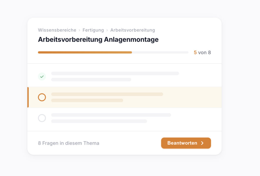Image resolution: width=260 pixels, height=176 pixels.
Task: Click the '5 von 8' progress counter
Action: pyautogui.click(x=202, y=53)
